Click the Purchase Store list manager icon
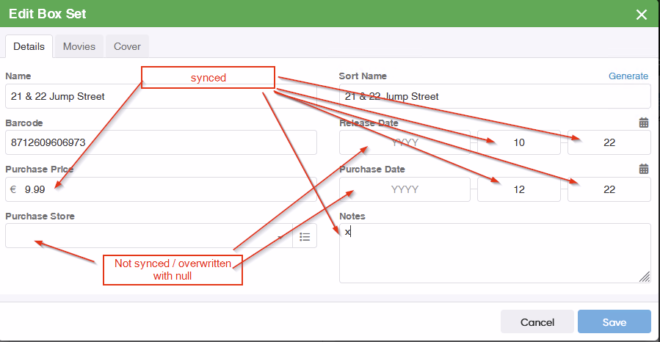 (305, 236)
